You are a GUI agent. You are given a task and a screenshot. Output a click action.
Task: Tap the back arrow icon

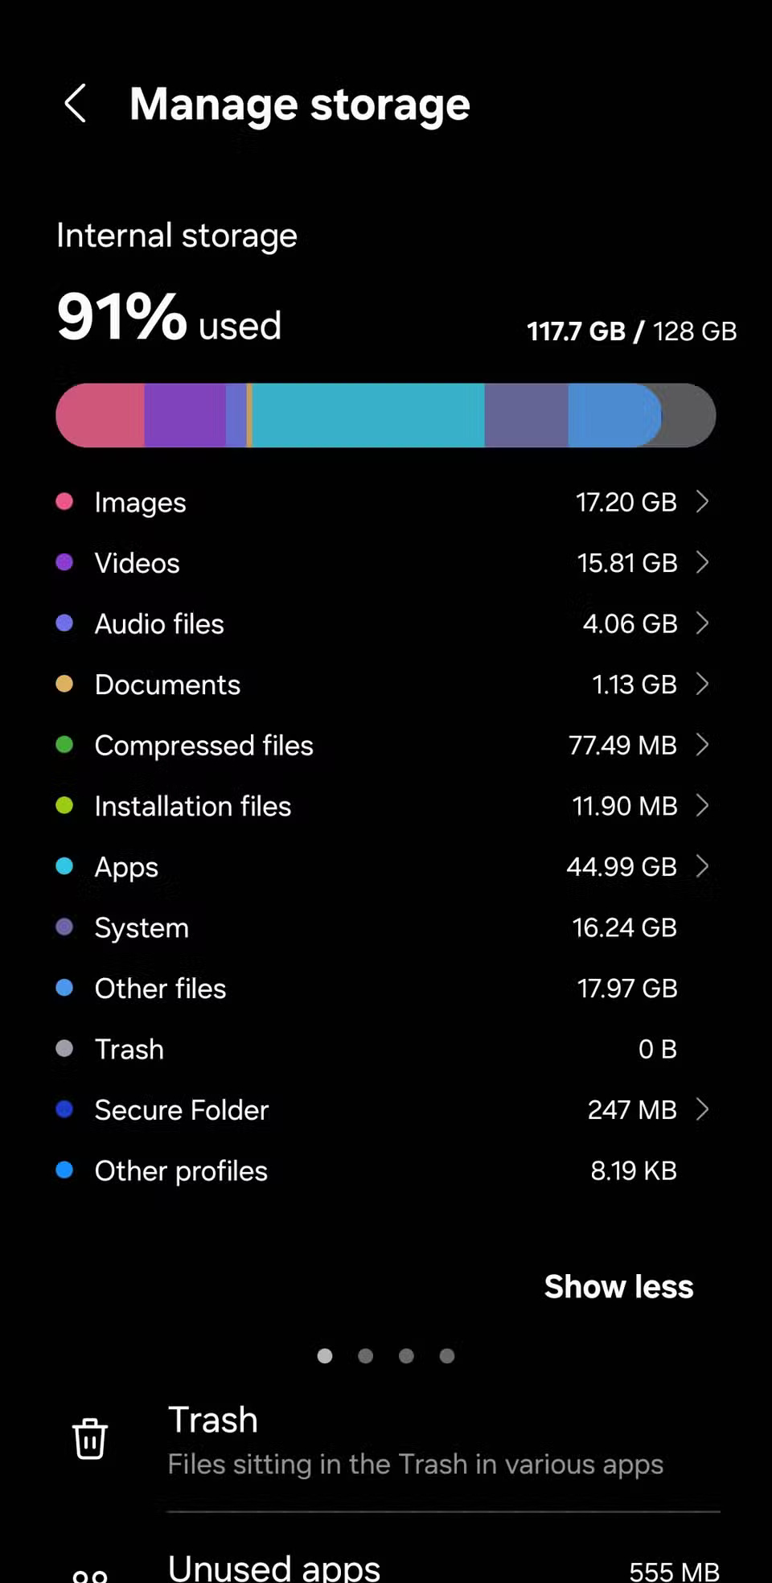coord(76,104)
